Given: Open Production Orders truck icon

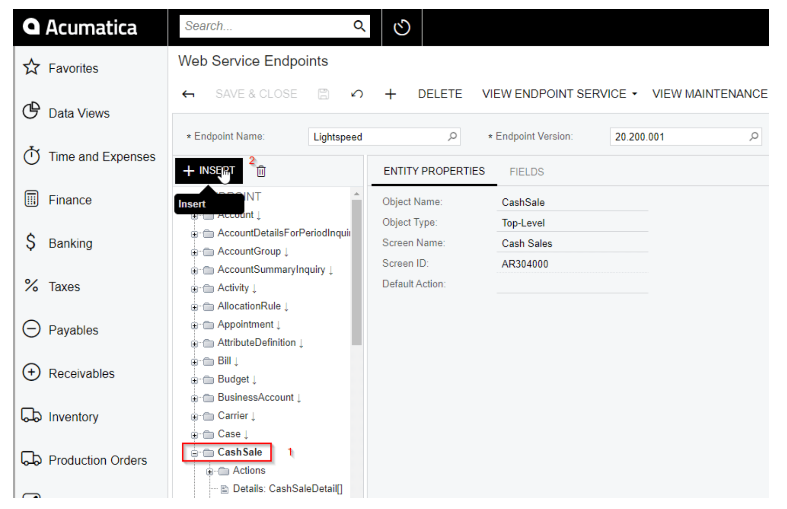Looking at the screenshot, I should click(31, 459).
